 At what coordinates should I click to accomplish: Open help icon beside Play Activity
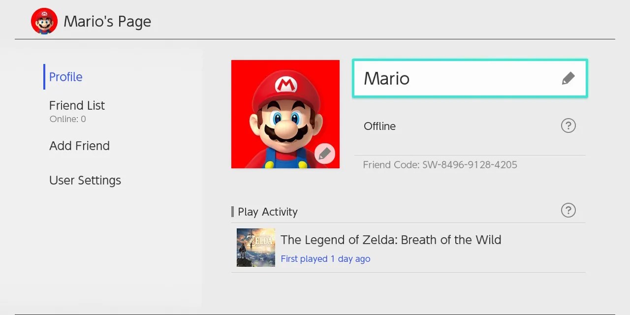click(x=568, y=211)
